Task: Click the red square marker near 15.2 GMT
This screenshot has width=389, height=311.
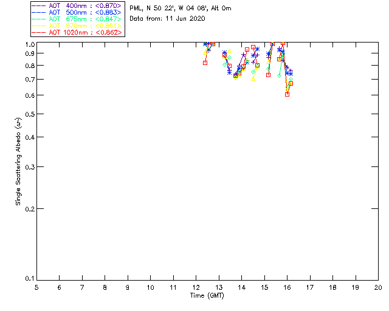Action: (x=268, y=75)
